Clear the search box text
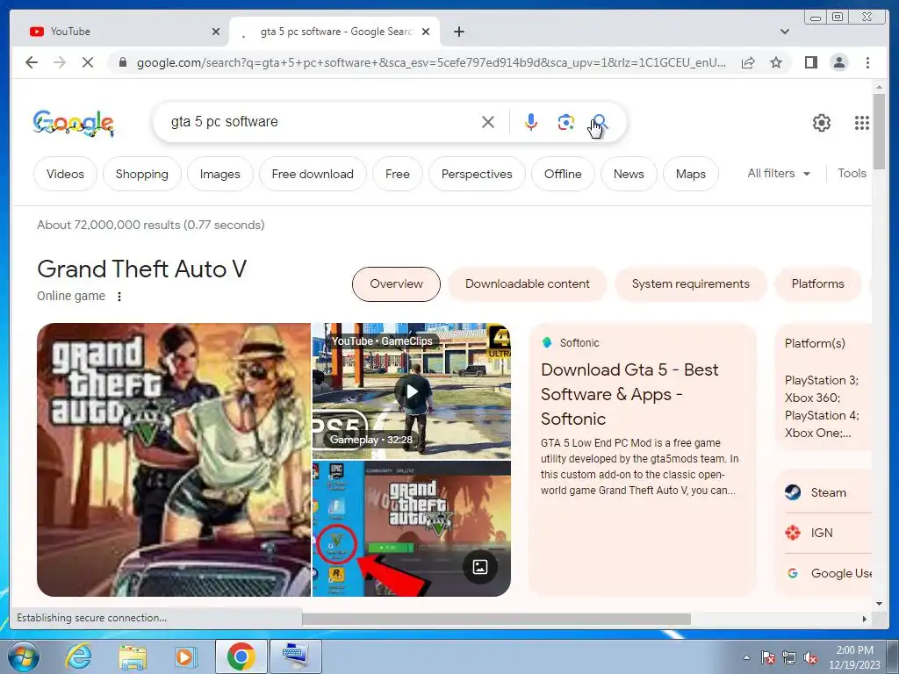899x674 pixels. [x=488, y=122]
